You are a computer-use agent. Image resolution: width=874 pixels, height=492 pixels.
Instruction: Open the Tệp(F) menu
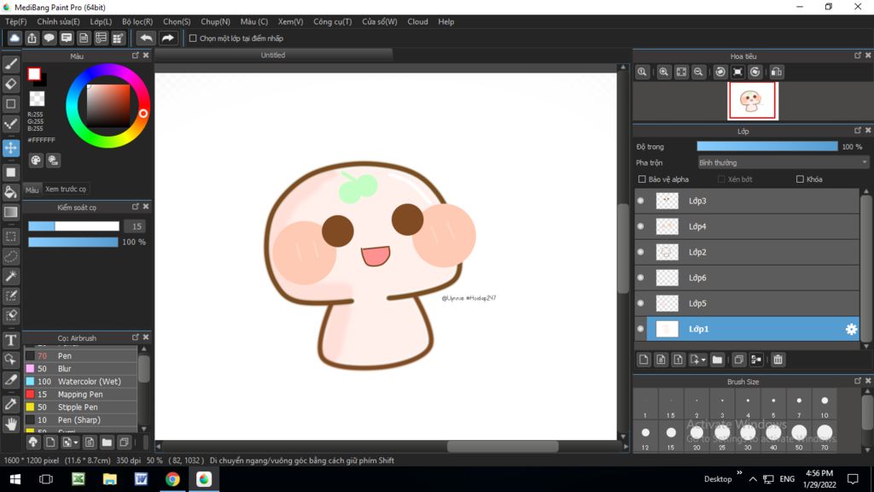[x=15, y=21]
